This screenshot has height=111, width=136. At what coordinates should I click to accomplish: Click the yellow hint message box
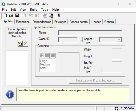[x=73, y=94]
